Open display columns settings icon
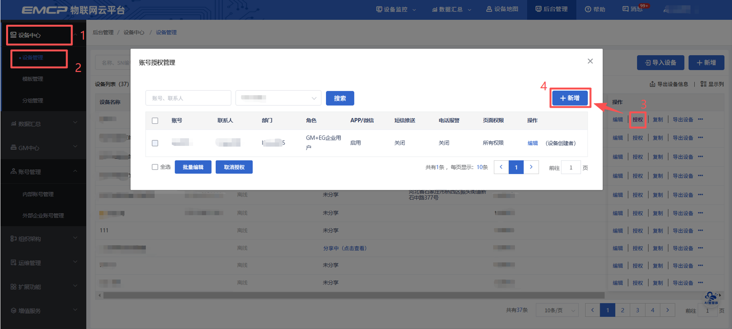 [703, 84]
